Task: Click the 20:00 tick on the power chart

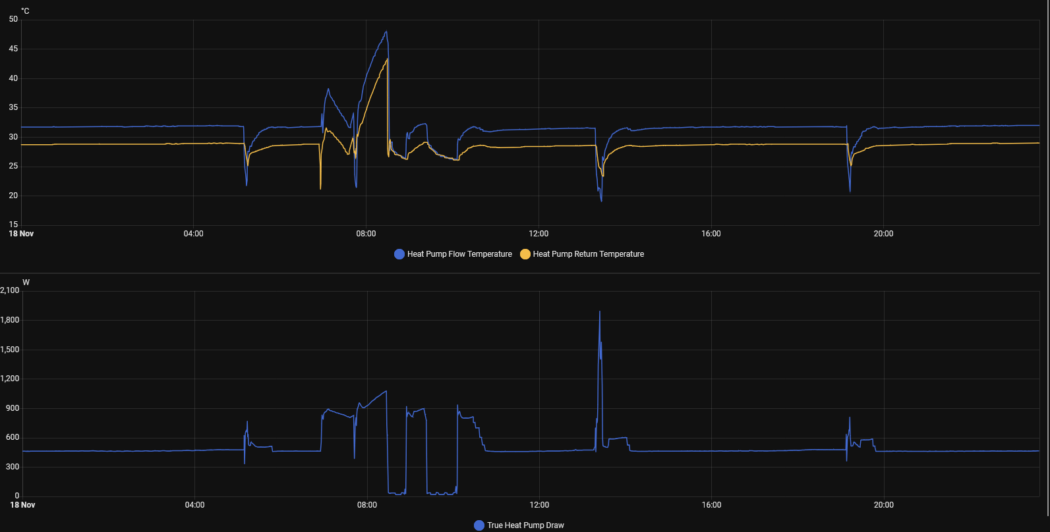Action: [884, 505]
